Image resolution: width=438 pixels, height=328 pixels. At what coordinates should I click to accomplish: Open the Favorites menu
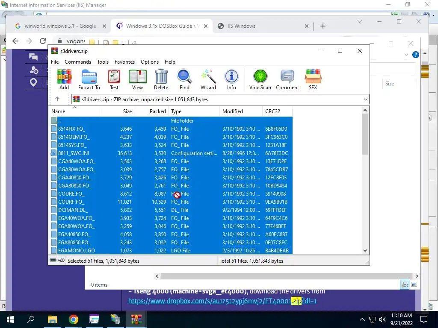(124, 62)
